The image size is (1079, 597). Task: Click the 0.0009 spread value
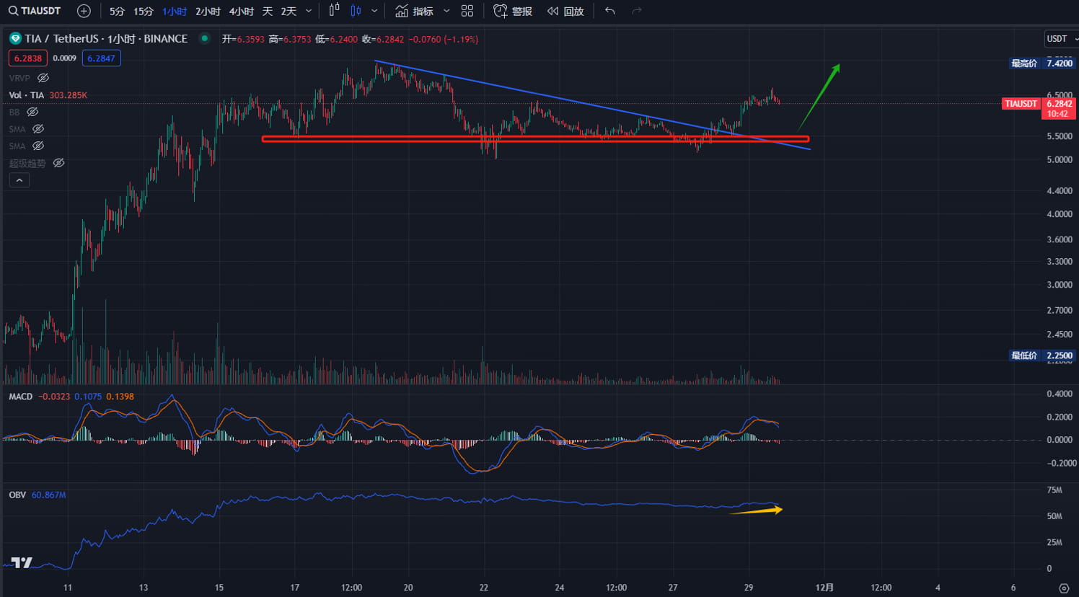pyautogui.click(x=65, y=58)
